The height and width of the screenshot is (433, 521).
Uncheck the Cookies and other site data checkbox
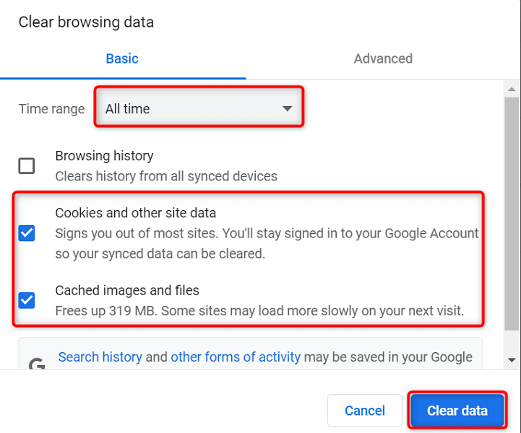pyautogui.click(x=27, y=233)
